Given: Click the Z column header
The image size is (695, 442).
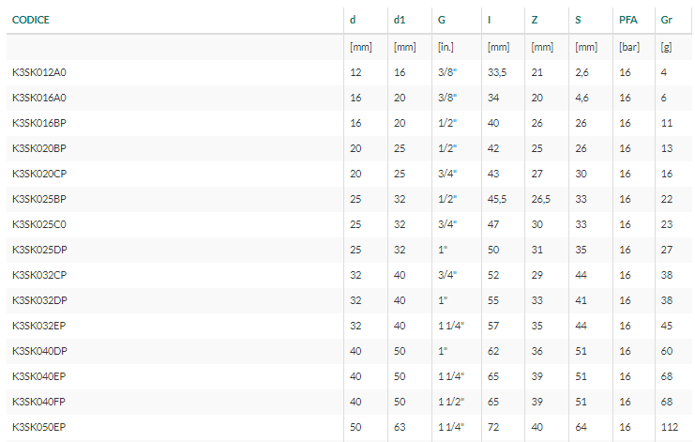Looking at the screenshot, I should pyautogui.click(x=535, y=20).
